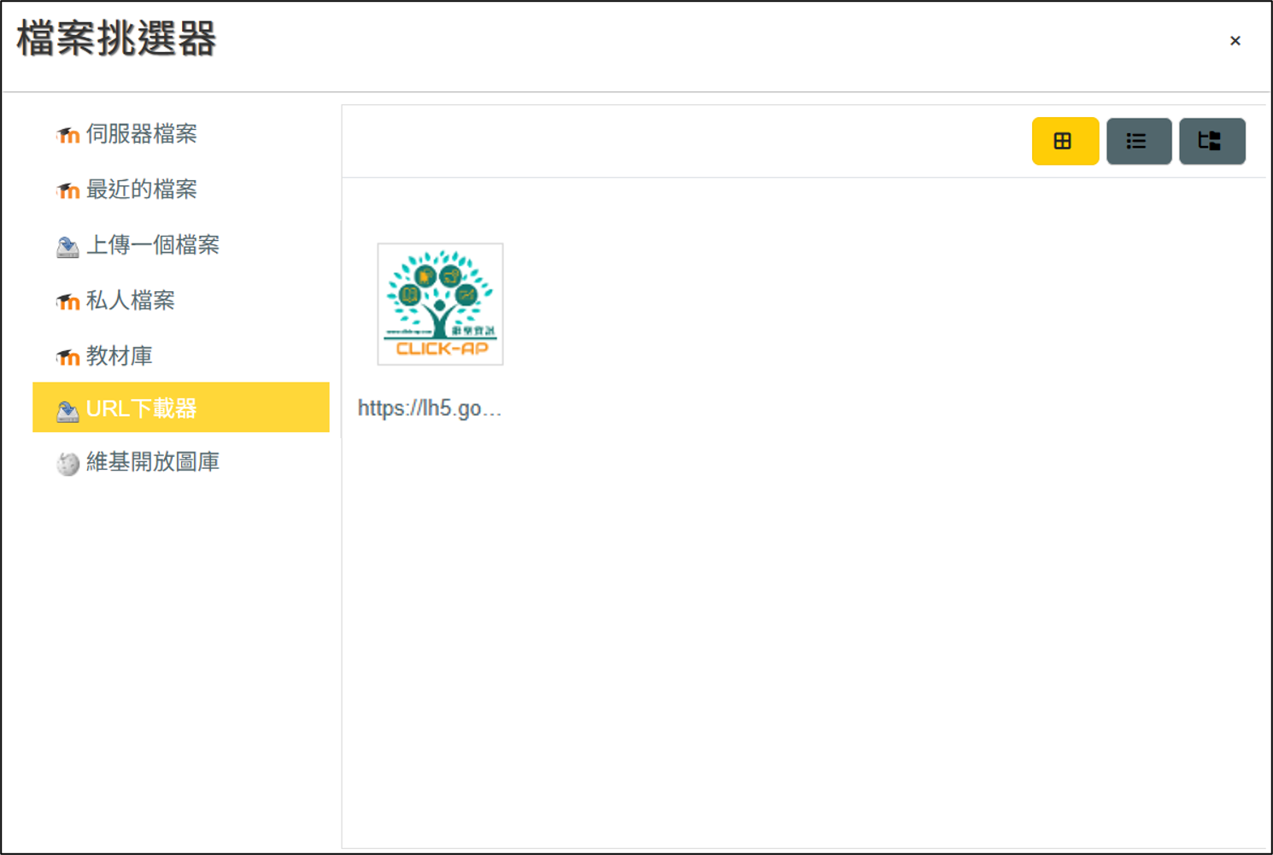Switch to icon grid view
1273x855 pixels.
[x=1065, y=141]
